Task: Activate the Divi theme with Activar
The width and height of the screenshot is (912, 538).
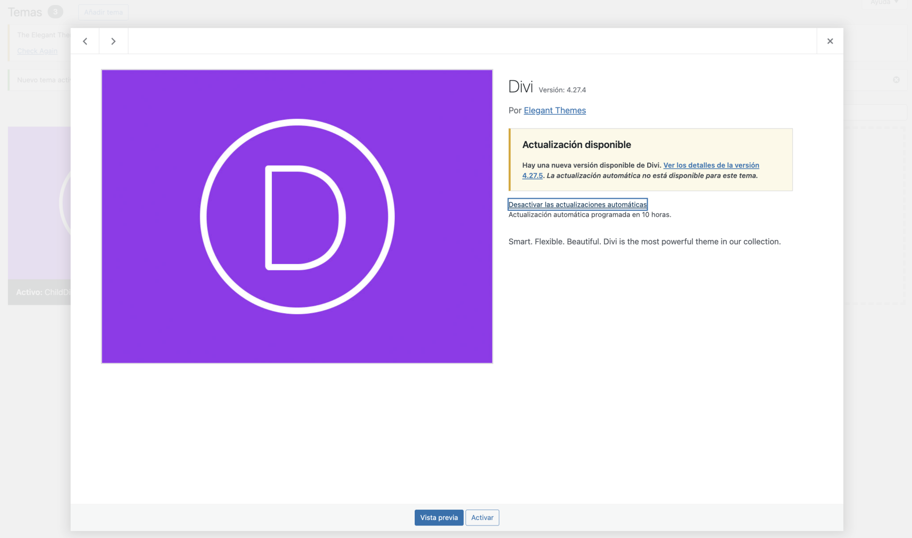Action: 482,518
